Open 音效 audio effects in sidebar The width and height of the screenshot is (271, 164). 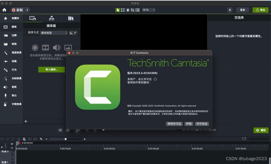coord(11,87)
